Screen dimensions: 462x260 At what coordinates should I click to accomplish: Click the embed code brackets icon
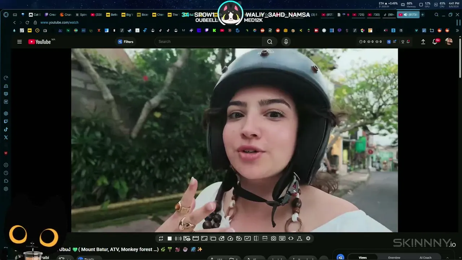pos(291,238)
